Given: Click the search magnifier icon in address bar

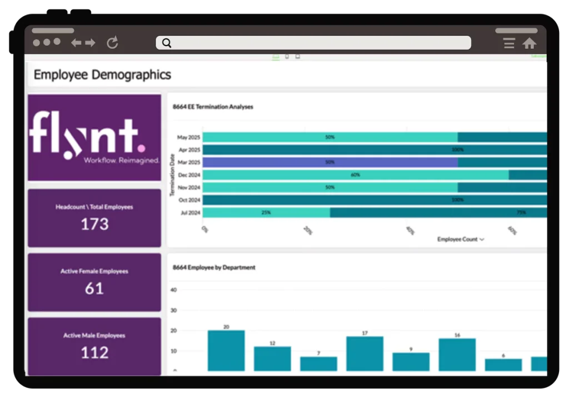Looking at the screenshot, I should [166, 43].
